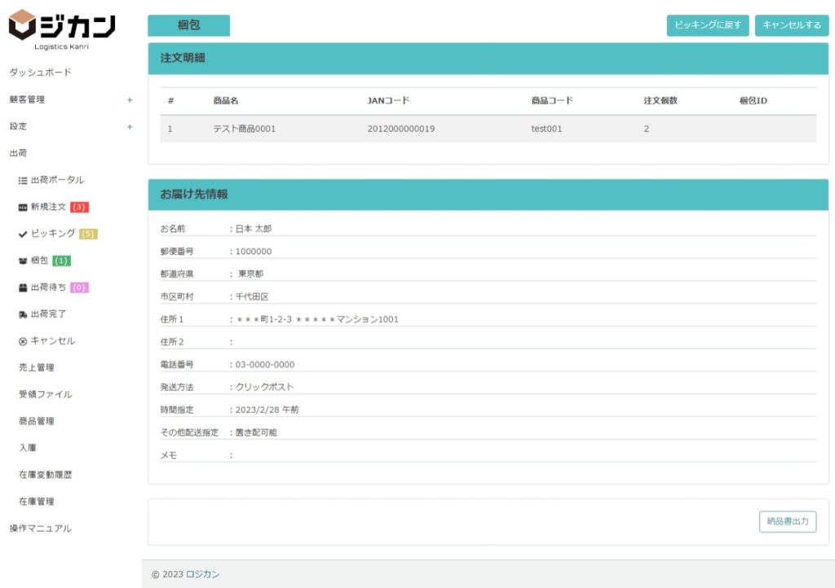This screenshot has width=835, height=588.
Task: Follow the ロジカン footer link
Action: (202, 574)
